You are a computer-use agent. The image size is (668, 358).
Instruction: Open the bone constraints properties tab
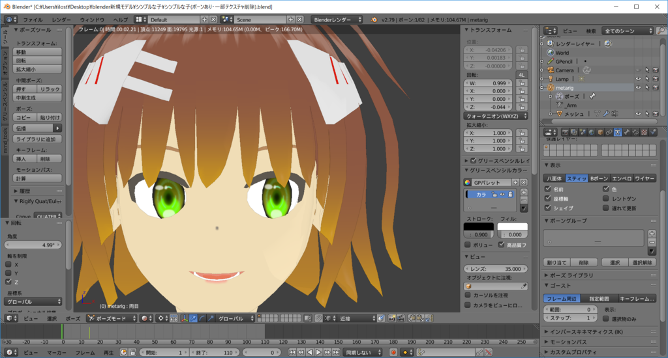(635, 132)
